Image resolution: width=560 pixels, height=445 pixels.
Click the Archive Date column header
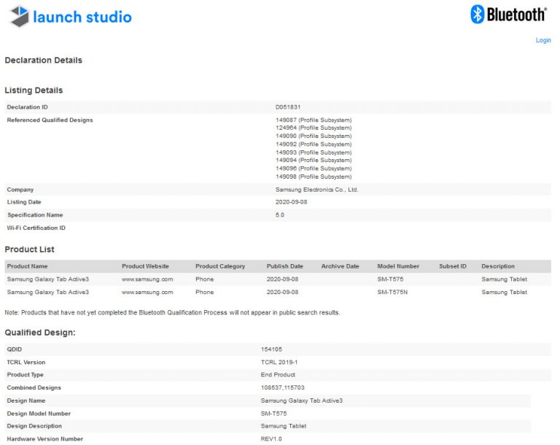[340, 266]
